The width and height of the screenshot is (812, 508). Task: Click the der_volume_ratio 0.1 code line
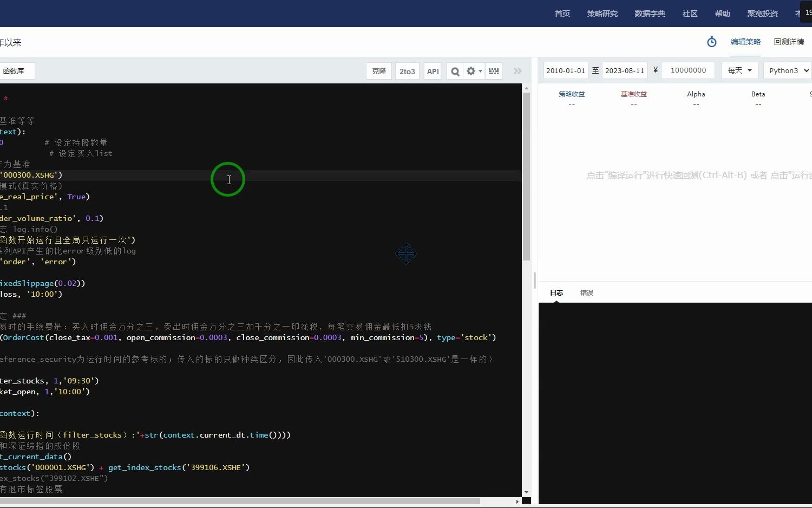51,218
